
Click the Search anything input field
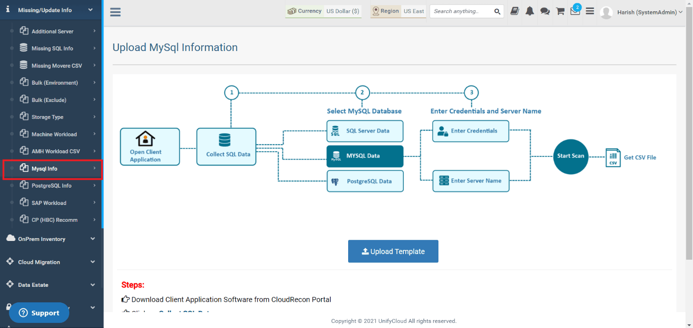pos(461,11)
